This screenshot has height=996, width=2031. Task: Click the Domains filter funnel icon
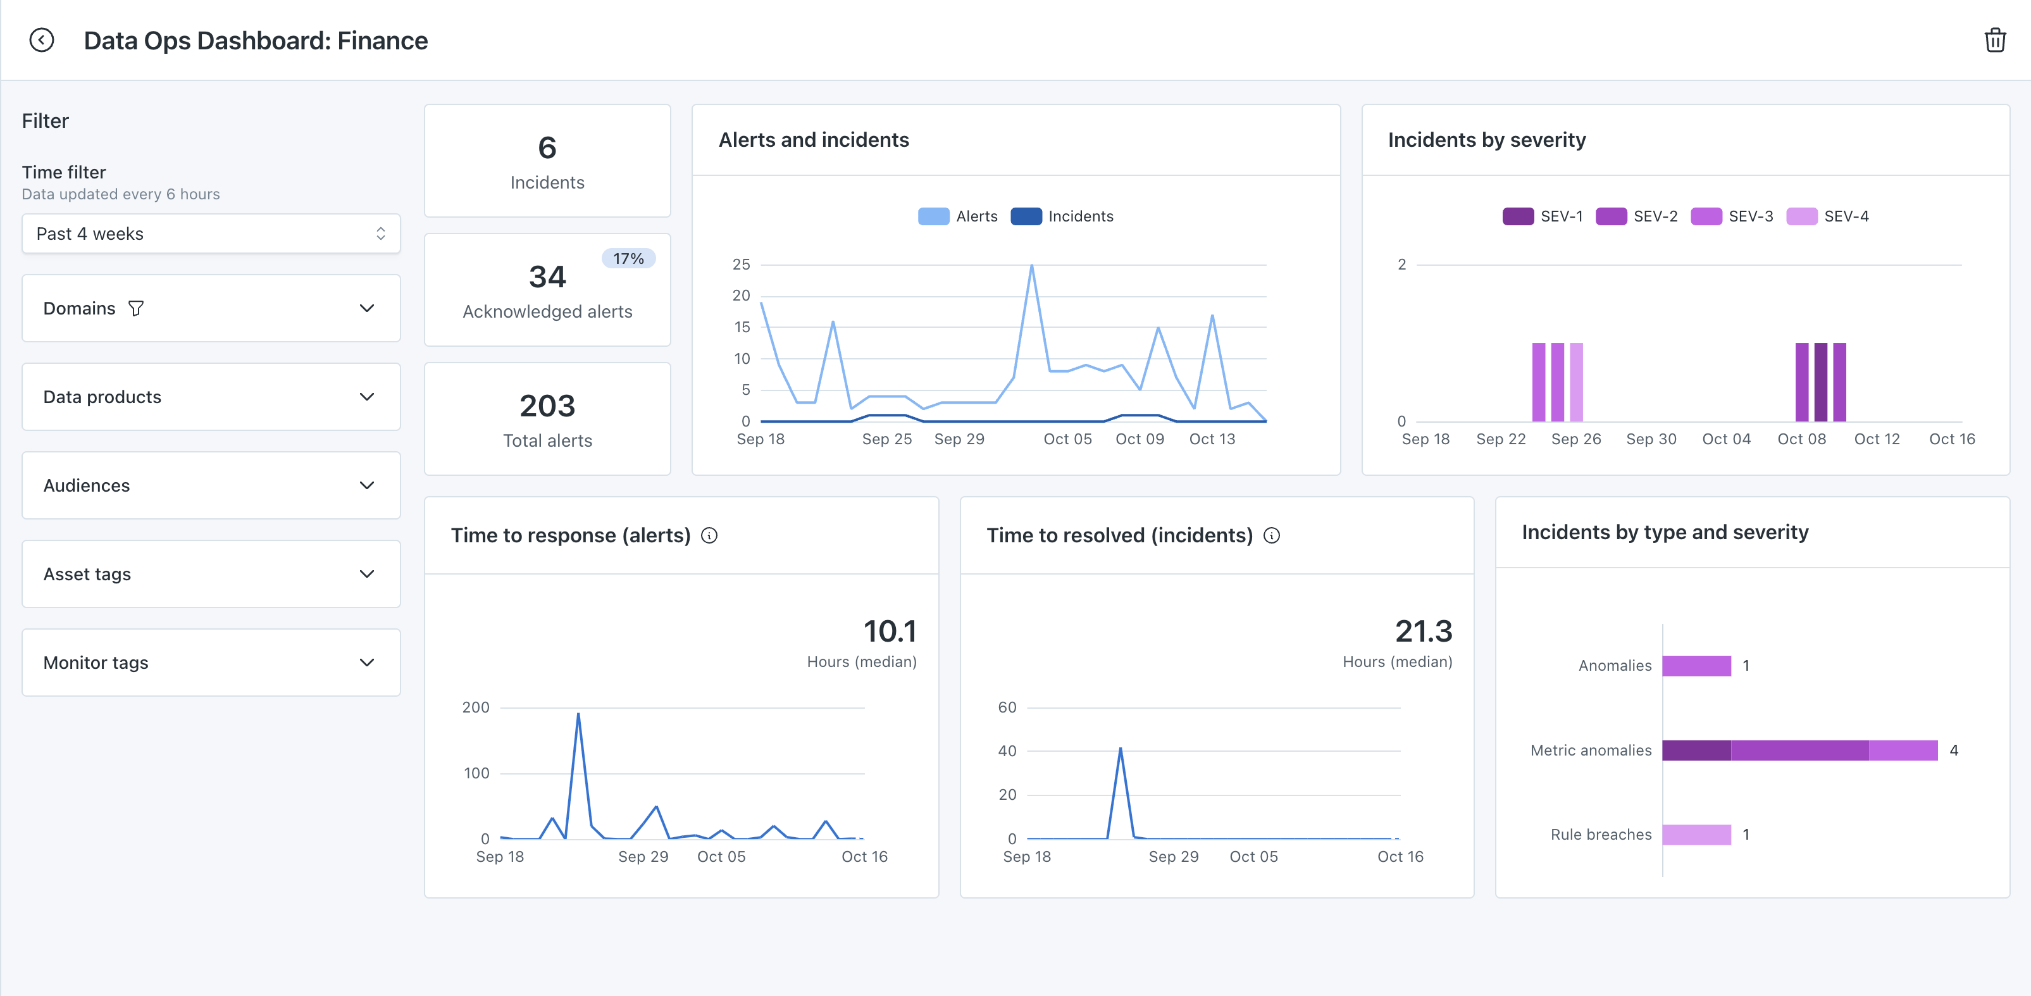point(135,308)
